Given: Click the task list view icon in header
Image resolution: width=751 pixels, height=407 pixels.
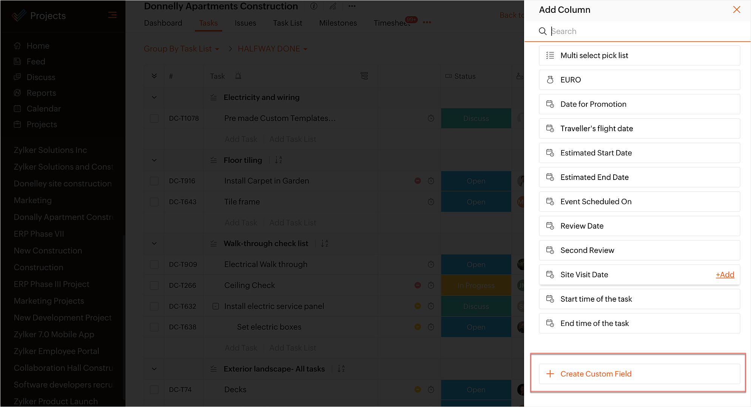Looking at the screenshot, I should tap(364, 76).
